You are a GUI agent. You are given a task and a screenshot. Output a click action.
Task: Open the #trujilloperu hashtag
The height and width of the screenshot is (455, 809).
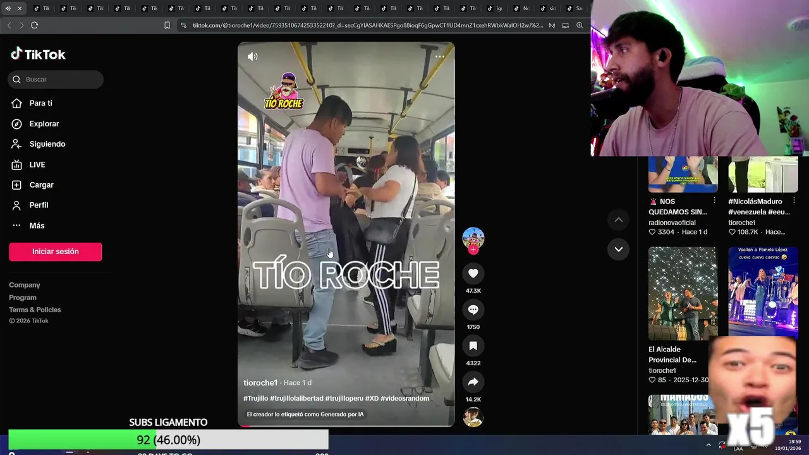point(344,399)
